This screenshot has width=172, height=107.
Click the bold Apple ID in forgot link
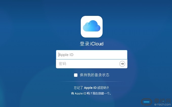tap(92, 88)
